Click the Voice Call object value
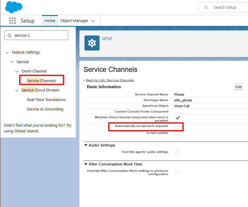248x207 pixels. click(182, 106)
